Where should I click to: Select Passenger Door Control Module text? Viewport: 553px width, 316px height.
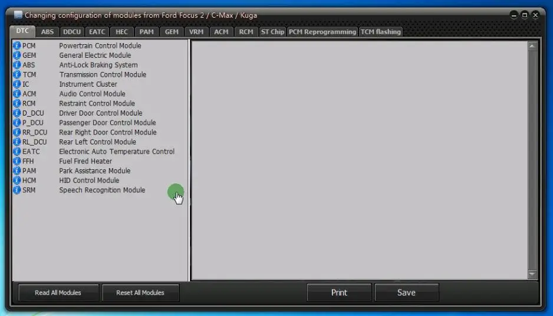tap(107, 123)
